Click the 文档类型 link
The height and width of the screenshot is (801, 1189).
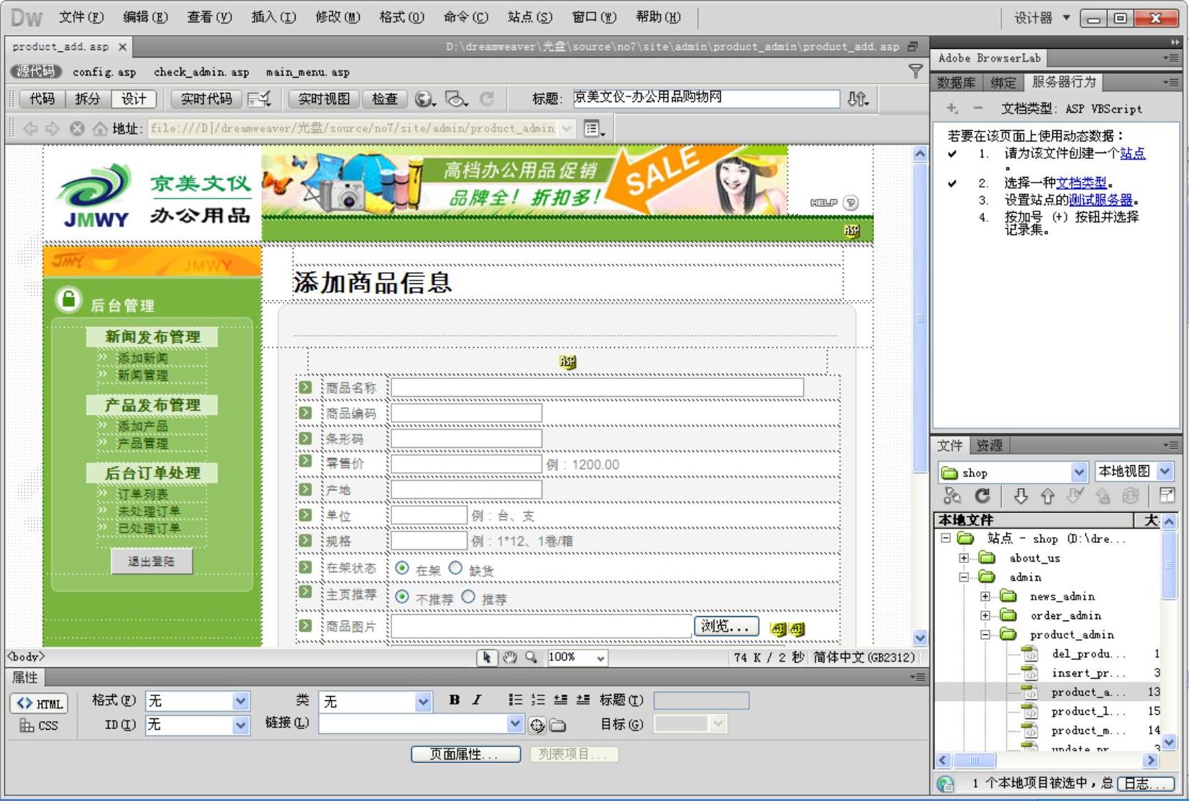click(1081, 183)
